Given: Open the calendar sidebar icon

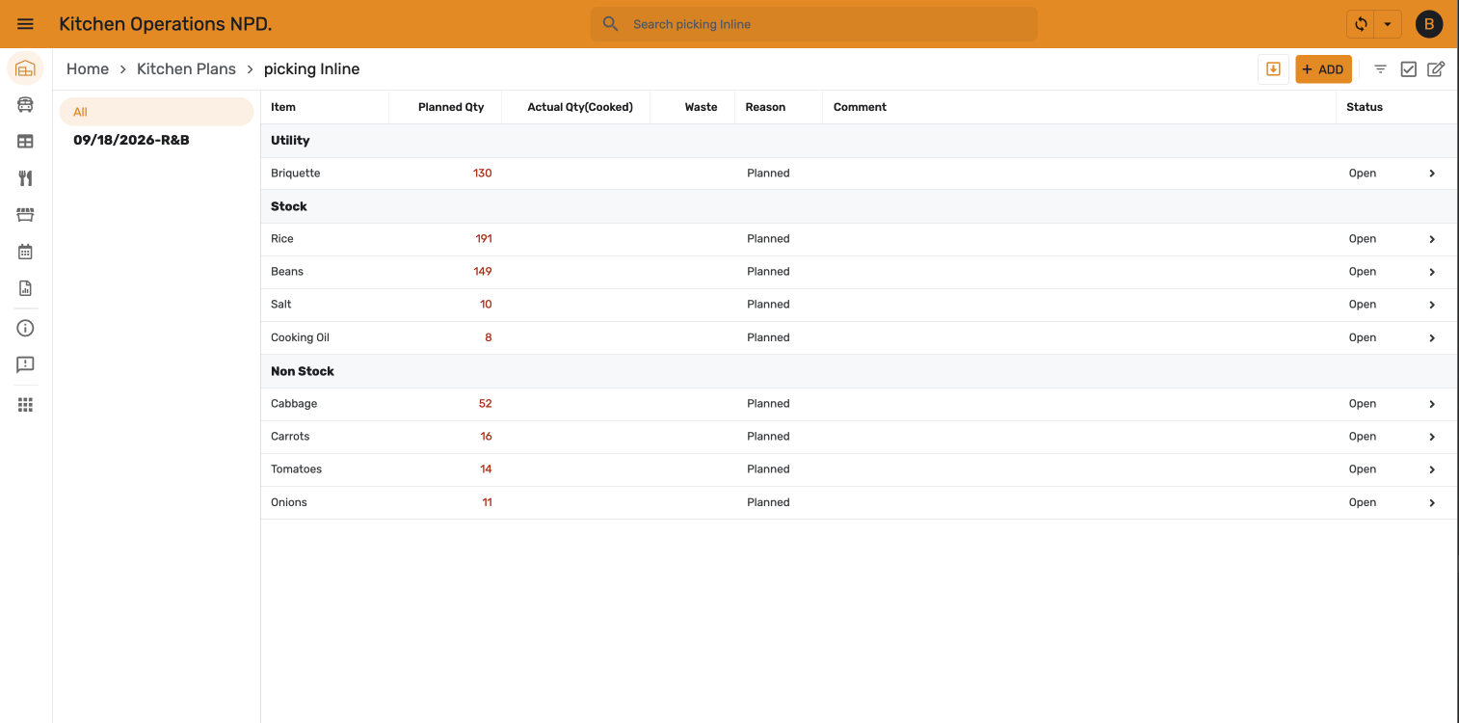Looking at the screenshot, I should pyautogui.click(x=25, y=252).
